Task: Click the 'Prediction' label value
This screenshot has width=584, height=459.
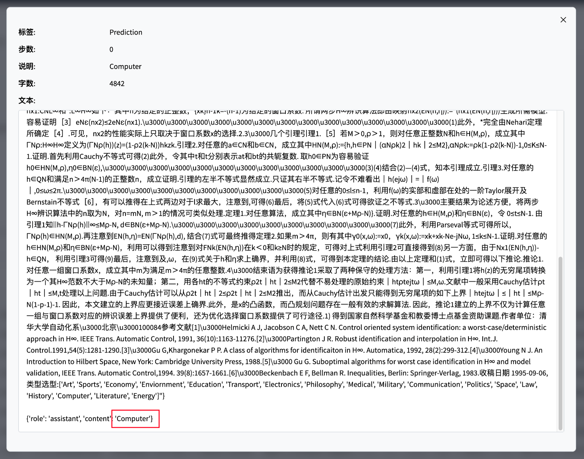Action: pyautogui.click(x=126, y=32)
